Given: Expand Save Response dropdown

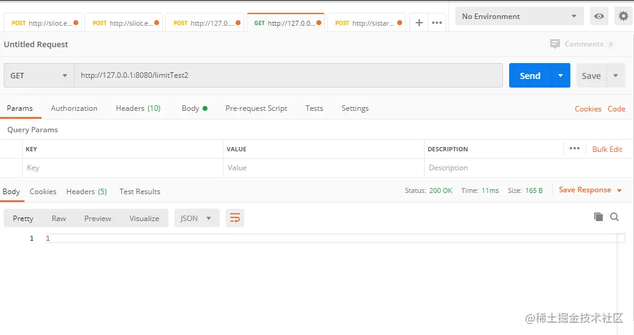Looking at the screenshot, I should (x=619, y=190).
